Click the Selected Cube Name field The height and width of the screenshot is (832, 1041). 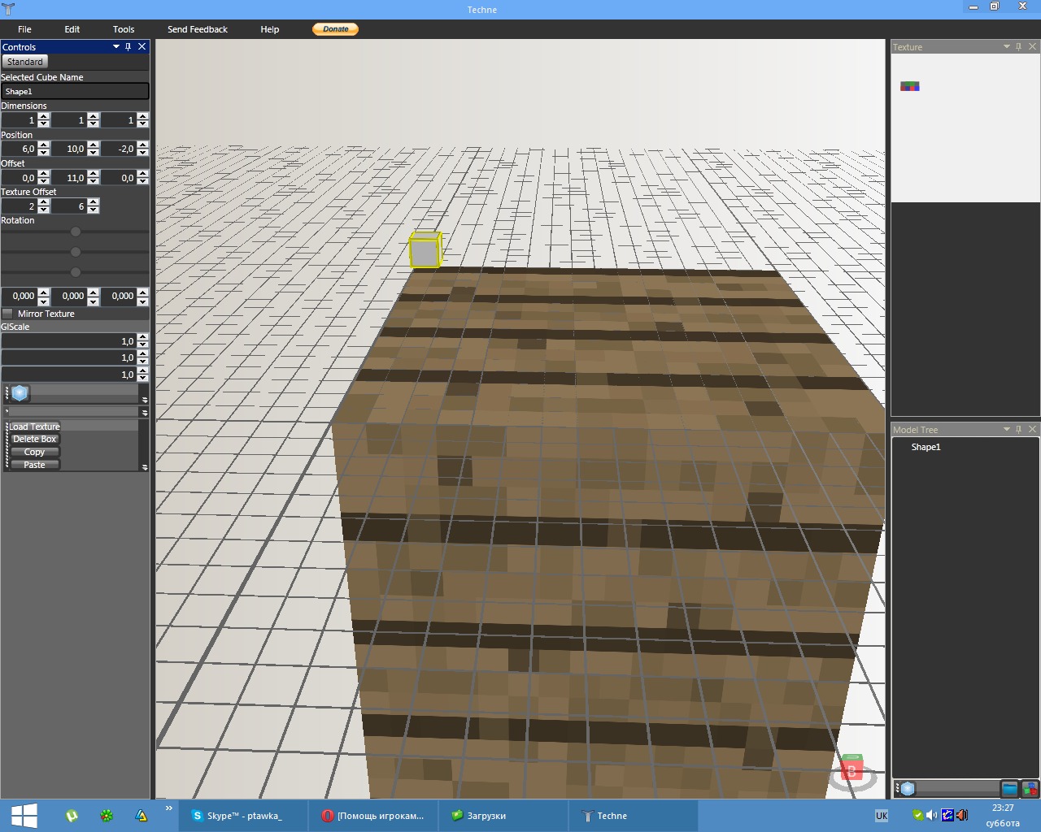click(x=75, y=92)
